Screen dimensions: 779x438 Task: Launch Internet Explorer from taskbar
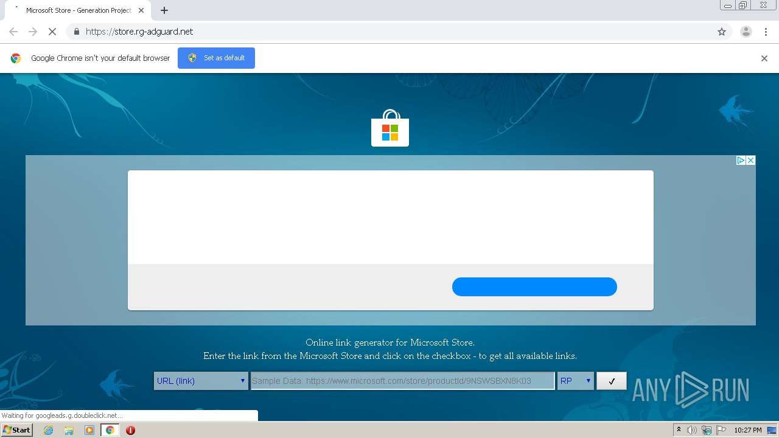49,430
